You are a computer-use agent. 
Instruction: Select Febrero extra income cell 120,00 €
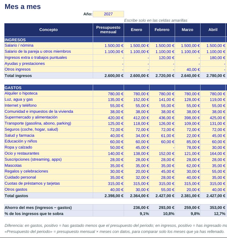coord(162,58)
